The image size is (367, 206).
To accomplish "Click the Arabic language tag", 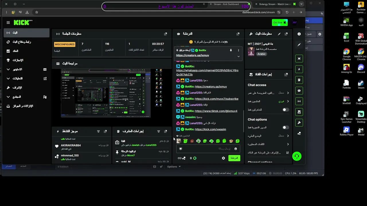I will click(x=261, y=54).
